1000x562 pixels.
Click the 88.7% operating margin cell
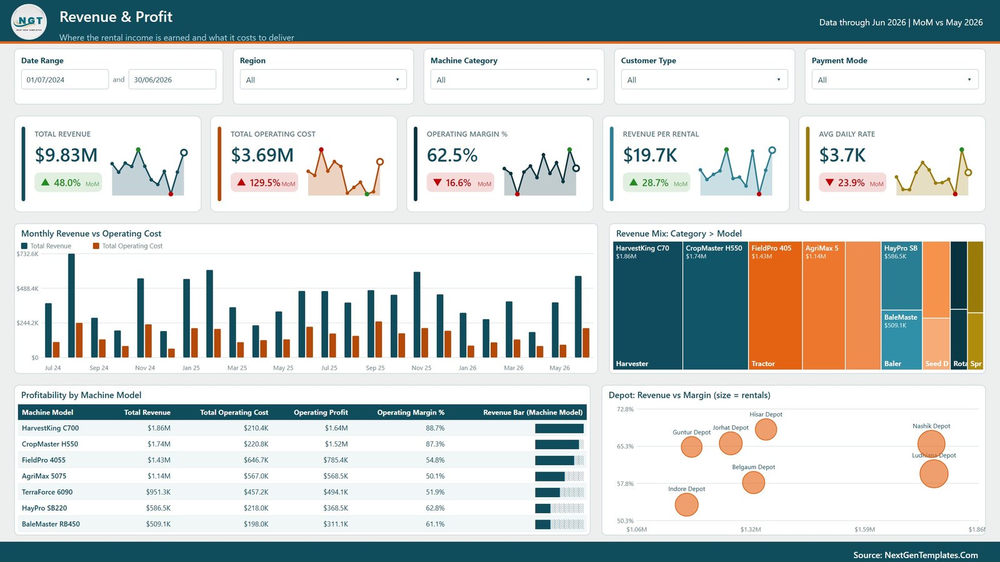(x=435, y=428)
